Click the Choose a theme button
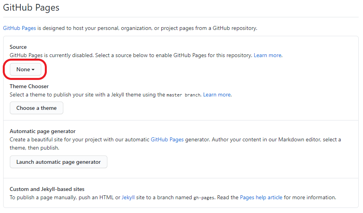The width and height of the screenshot is (363, 213). pyautogui.click(x=36, y=108)
